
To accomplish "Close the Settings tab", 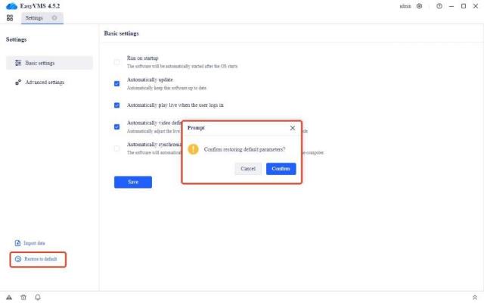I will [54, 17].
